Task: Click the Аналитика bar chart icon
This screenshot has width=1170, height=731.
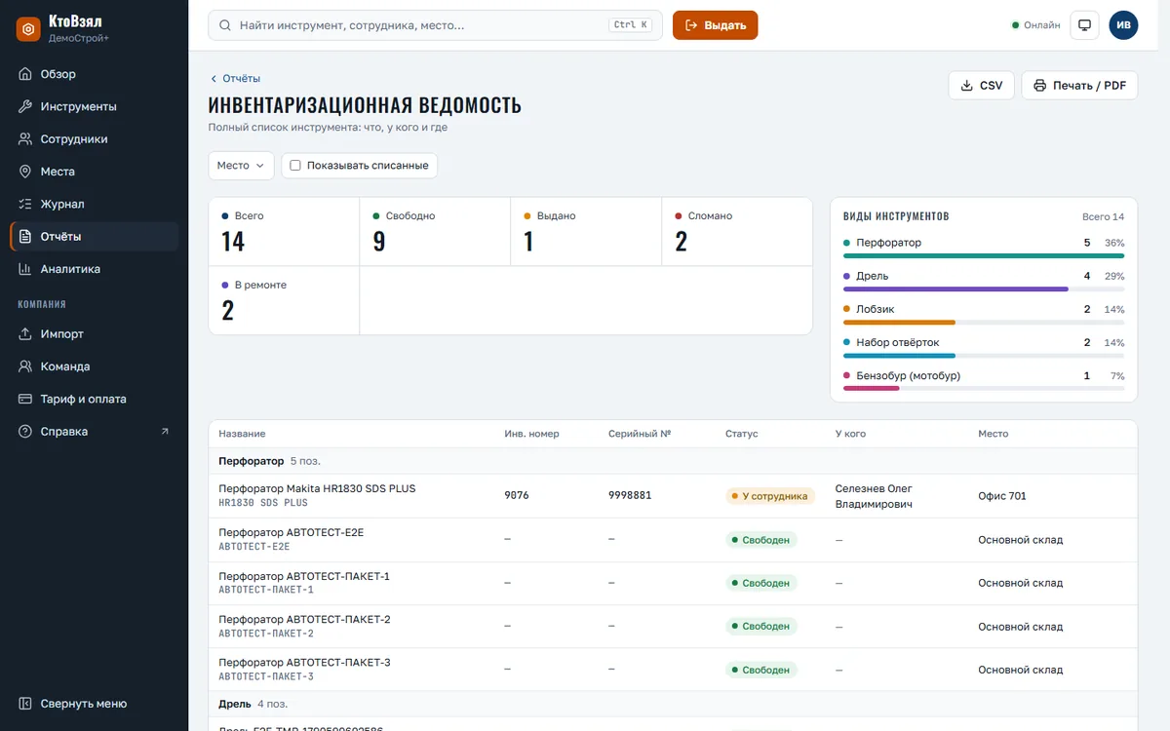Action: tap(26, 269)
